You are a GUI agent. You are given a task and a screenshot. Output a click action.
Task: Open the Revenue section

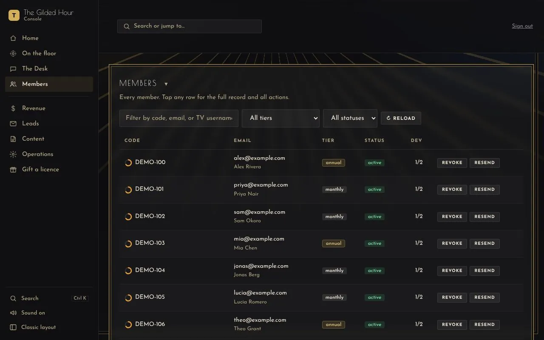pos(49,108)
